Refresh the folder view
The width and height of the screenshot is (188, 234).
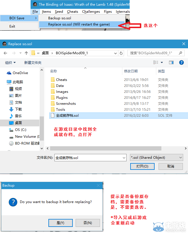click(121, 53)
